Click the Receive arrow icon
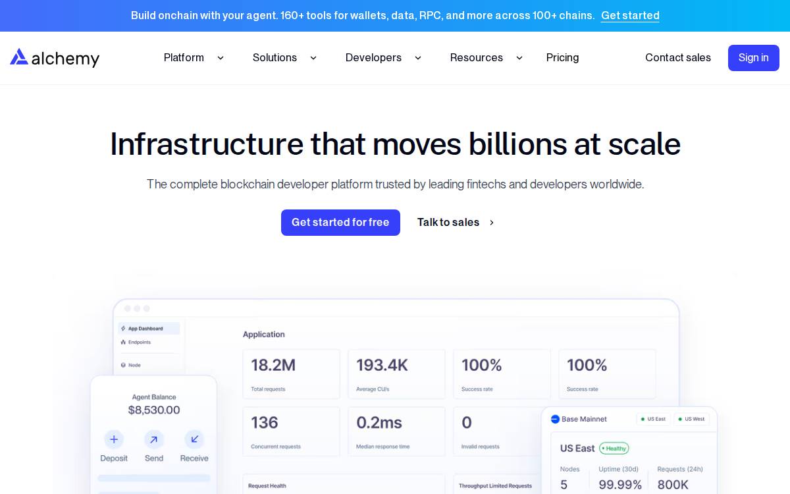 194,439
